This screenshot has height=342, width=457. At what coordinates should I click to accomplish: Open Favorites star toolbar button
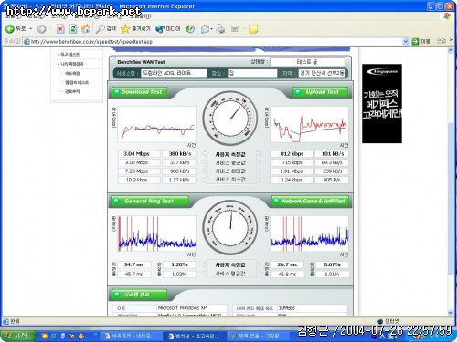click(x=135, y=29)
